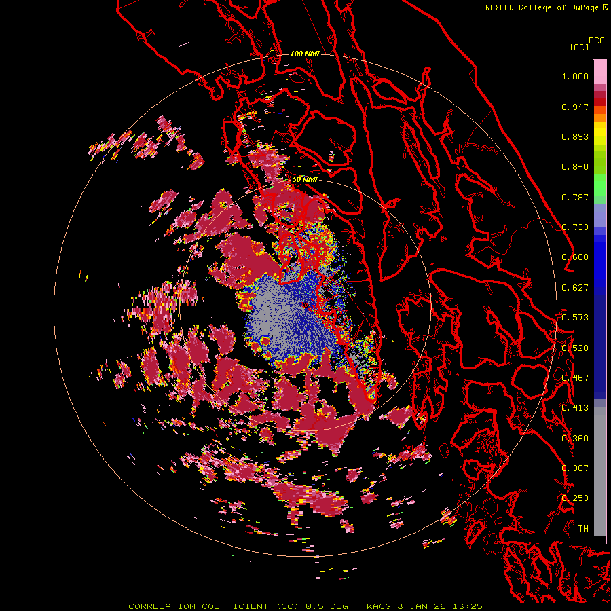Select the 0.840 scale value
This screenshot has width=611, height=611.
(575, 167)
